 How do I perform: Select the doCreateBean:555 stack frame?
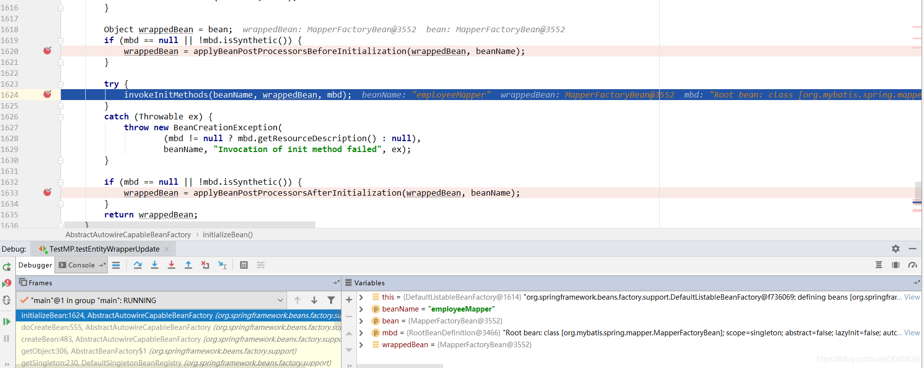tap(178, 327)
